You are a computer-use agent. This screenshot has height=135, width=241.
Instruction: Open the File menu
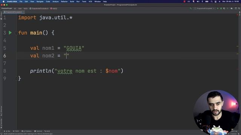21,1
